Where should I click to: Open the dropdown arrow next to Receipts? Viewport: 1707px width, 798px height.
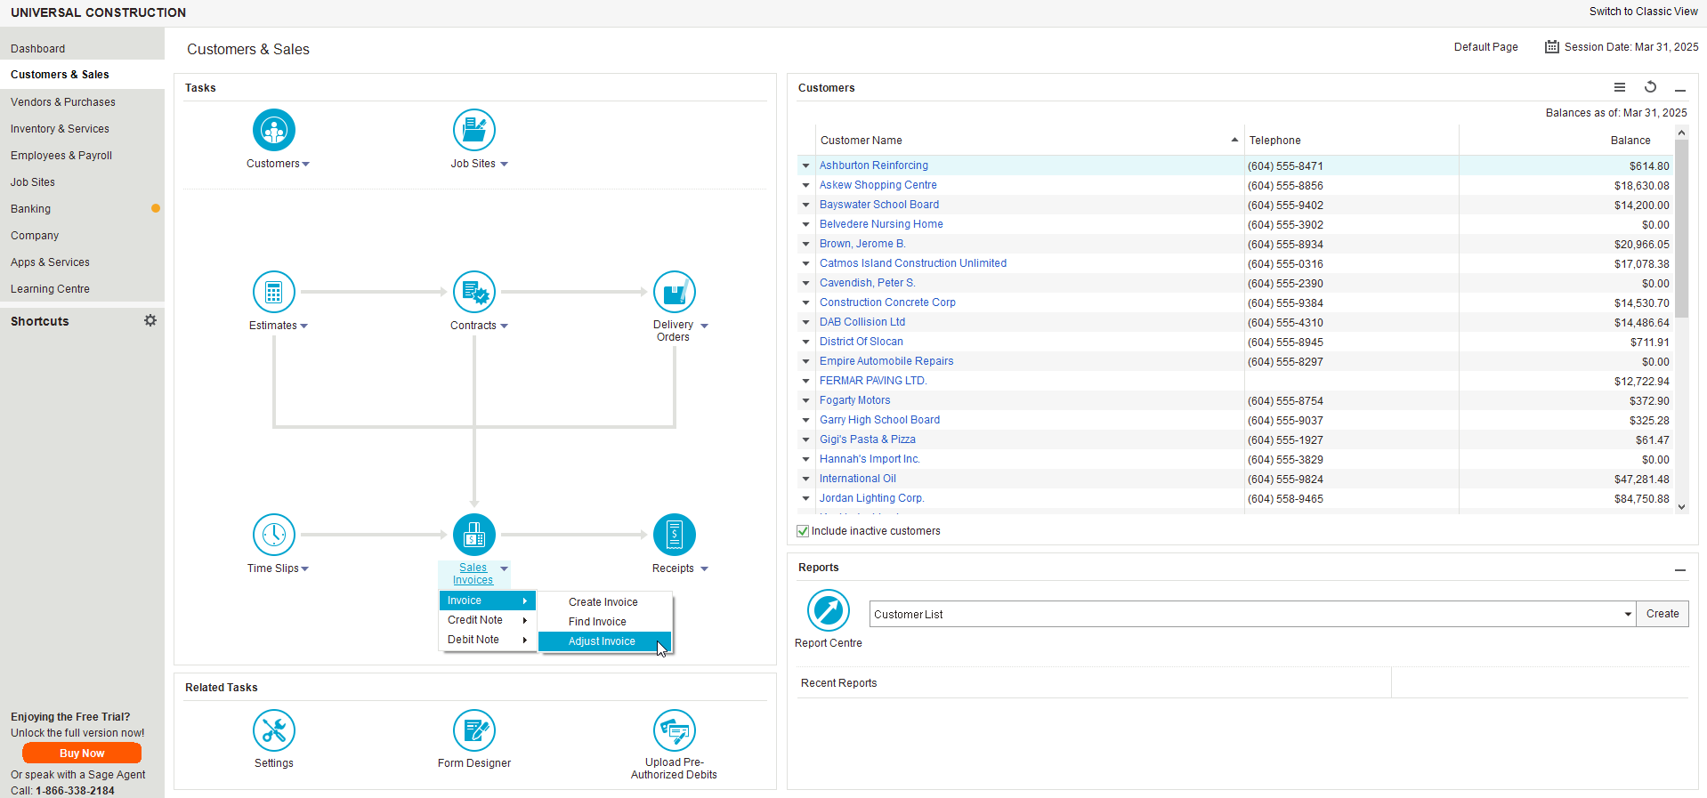[704, 569]
